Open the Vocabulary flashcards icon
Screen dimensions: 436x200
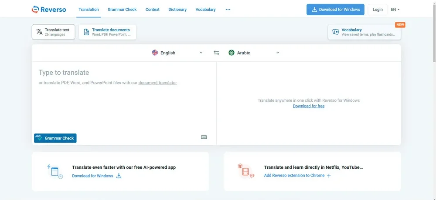[335, 32]
